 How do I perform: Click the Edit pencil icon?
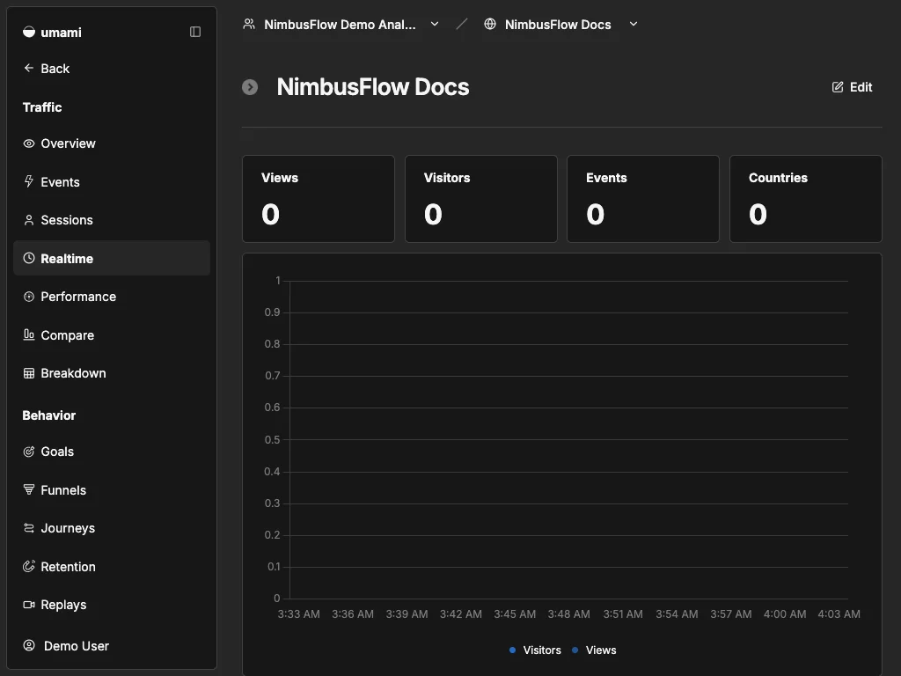tap(838, 87)
